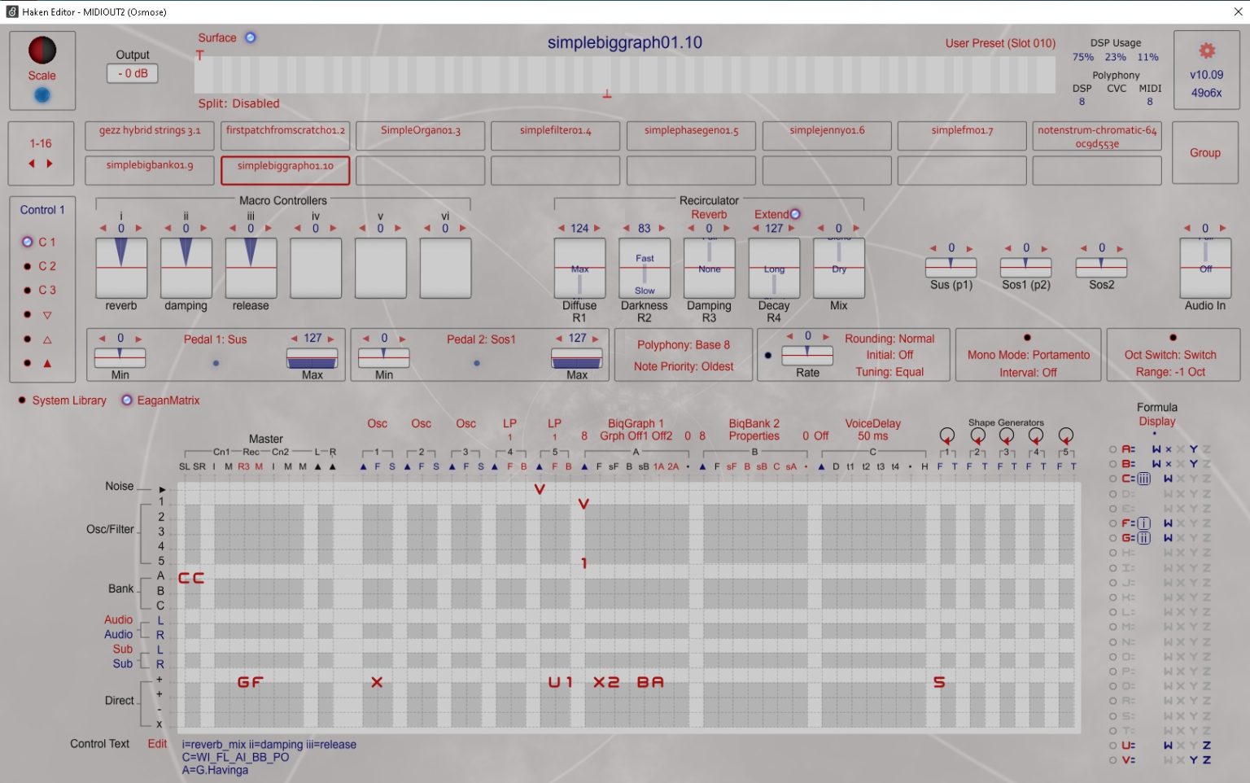The width and height of the screenshot is (1250, 783).
Task: Open the Oct Switch: Switch selector
Action: click(1170, 355)
